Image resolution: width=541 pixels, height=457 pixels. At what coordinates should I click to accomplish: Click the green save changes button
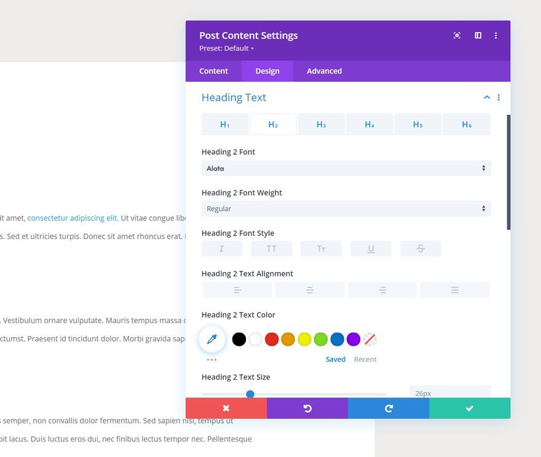(469, 407)
